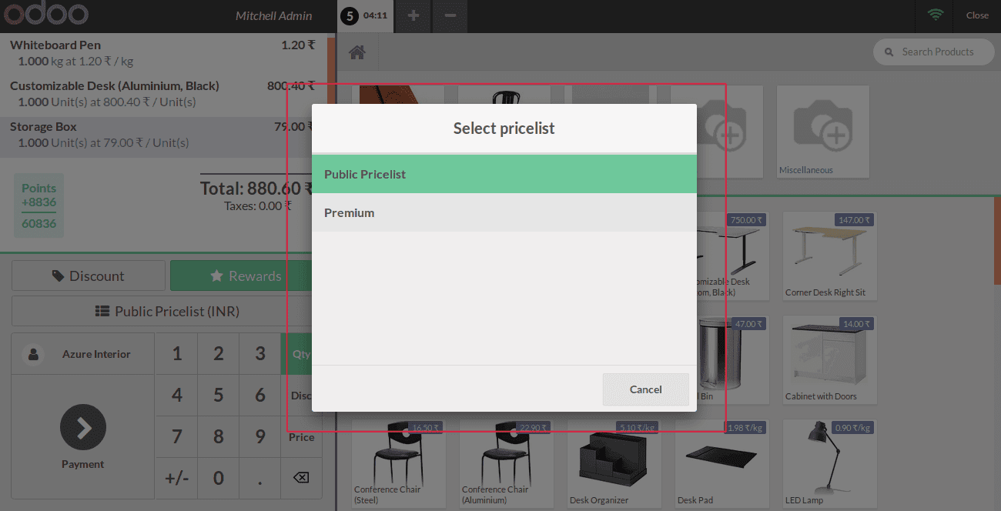This screenshot has height=511, width=1001.
Task: Switch numpad to Price mode
Action: pyautogui.click(x=302, y=437)
